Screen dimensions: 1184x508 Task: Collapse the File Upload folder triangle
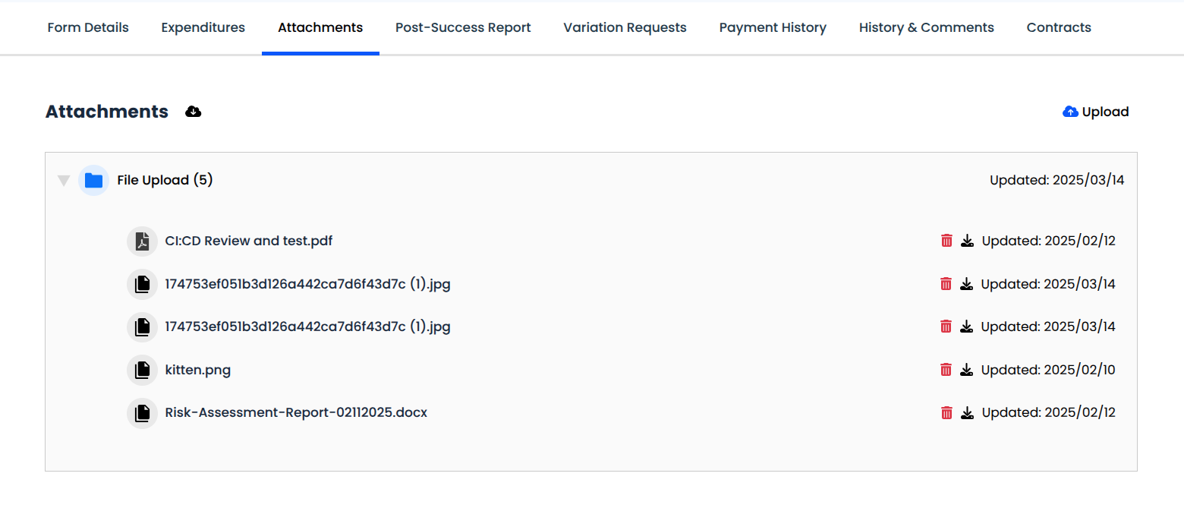(64, 181)
